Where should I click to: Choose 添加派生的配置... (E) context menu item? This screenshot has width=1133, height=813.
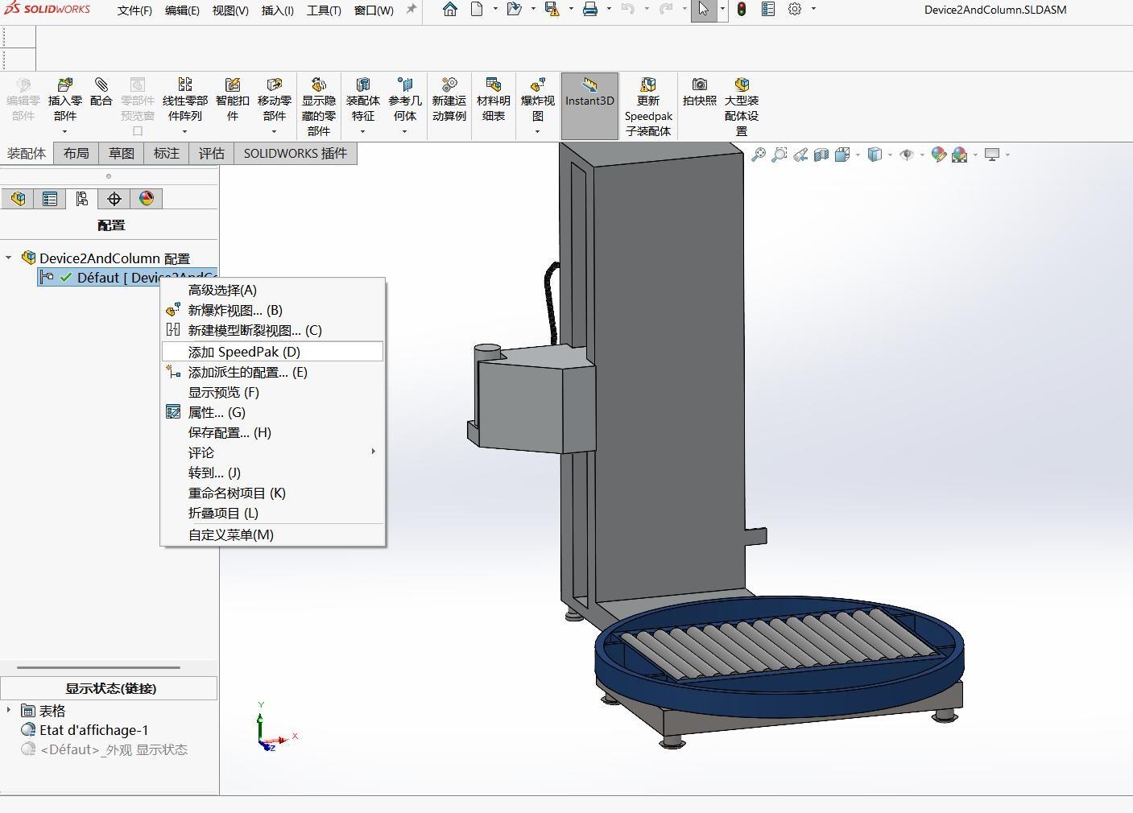(x=272, y=372)
